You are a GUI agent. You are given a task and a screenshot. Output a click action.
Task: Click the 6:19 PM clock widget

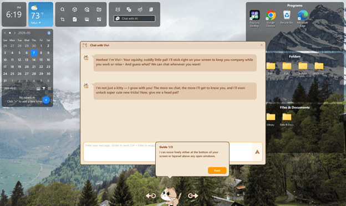pos(14,14)
